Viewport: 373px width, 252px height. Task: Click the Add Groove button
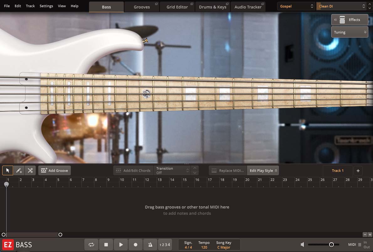pyautogui.click(x=54, y=170)
